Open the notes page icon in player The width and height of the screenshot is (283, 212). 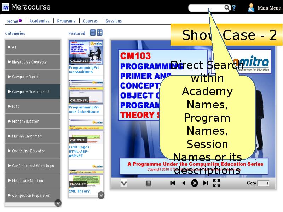(x=148, y=183)
